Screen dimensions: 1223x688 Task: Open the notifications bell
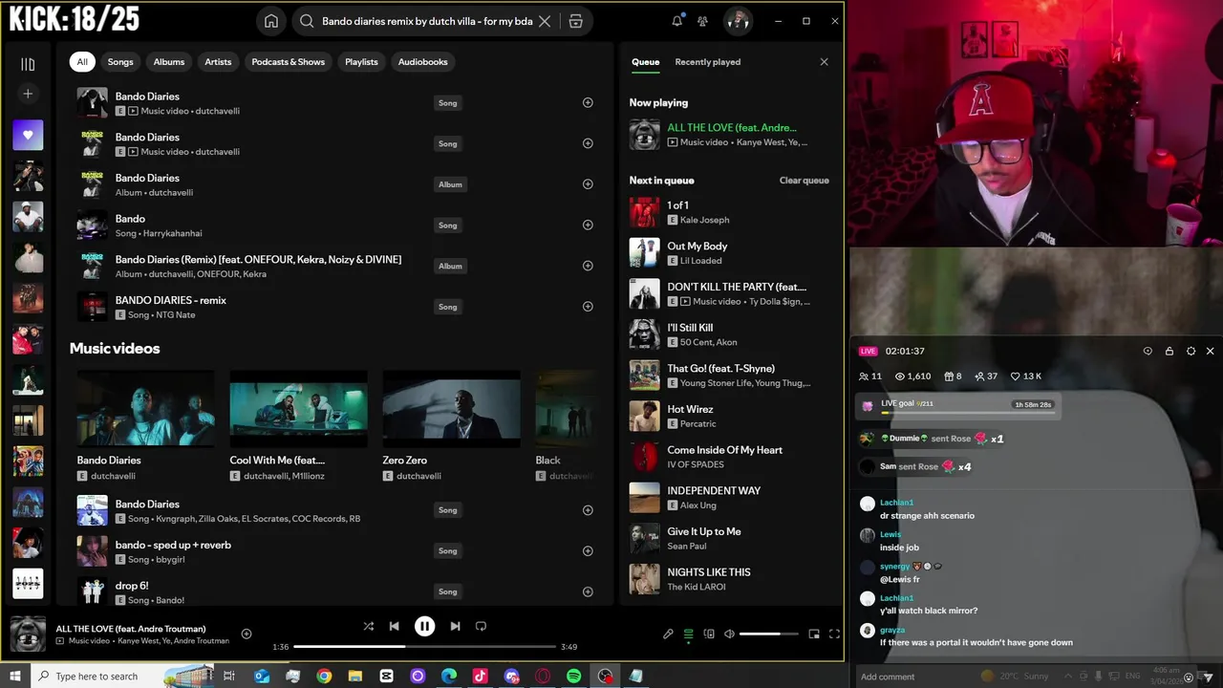(677, 21)
